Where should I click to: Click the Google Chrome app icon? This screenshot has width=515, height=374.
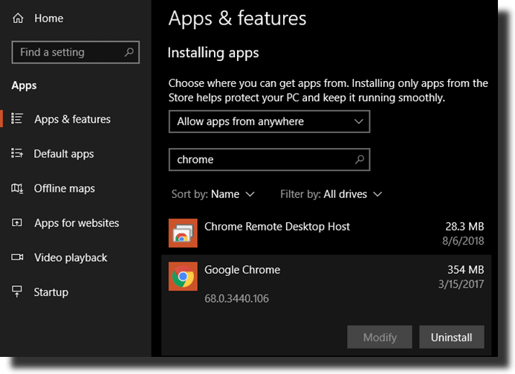coord(183,277)
